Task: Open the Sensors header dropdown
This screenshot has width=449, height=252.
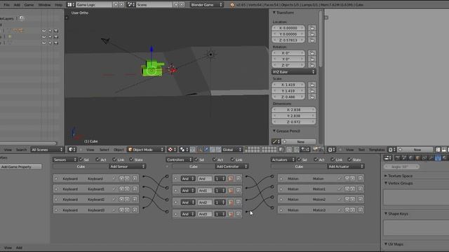Action: (x=65, y=160)
